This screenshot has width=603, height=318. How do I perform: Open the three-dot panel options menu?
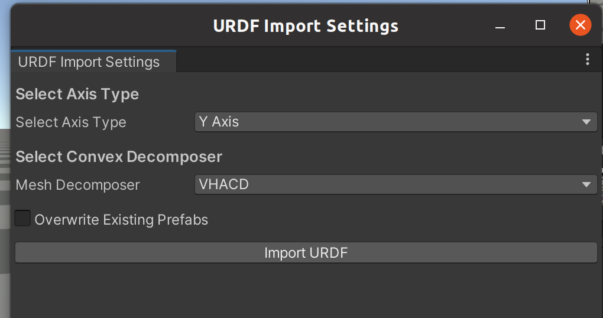[x=587, y=59]
